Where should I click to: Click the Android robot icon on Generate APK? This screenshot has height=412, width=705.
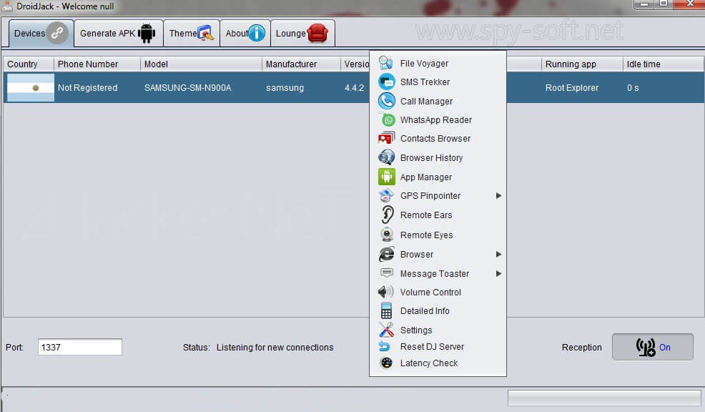point(147,33)
